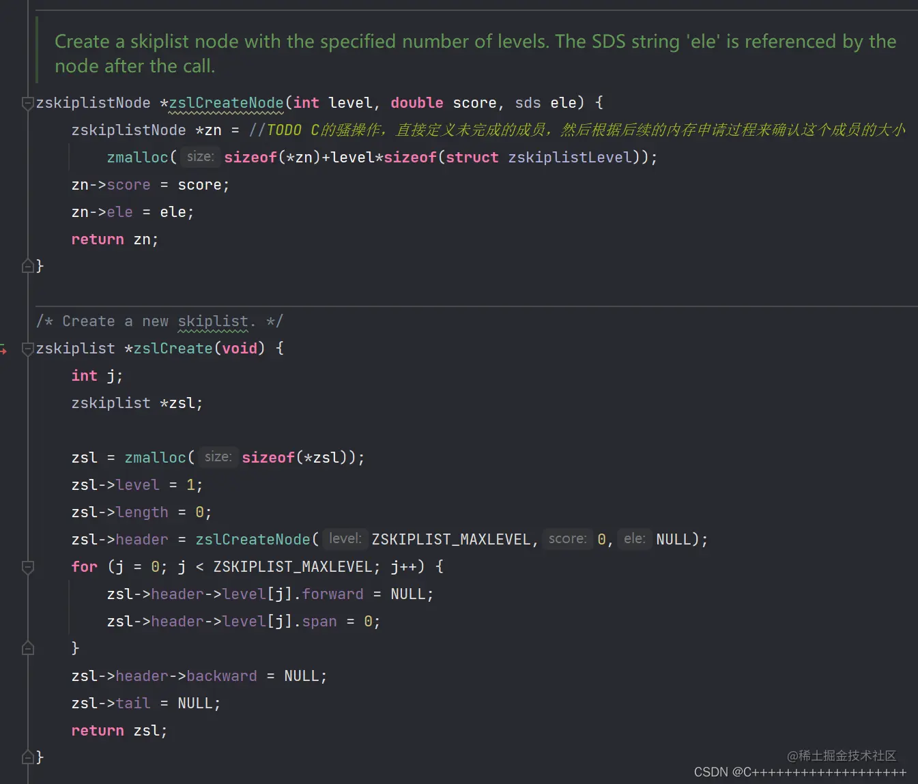918x784 pixels.
Task: Click the 'ele:' parameter hint
Action: [x=635, y=539]
